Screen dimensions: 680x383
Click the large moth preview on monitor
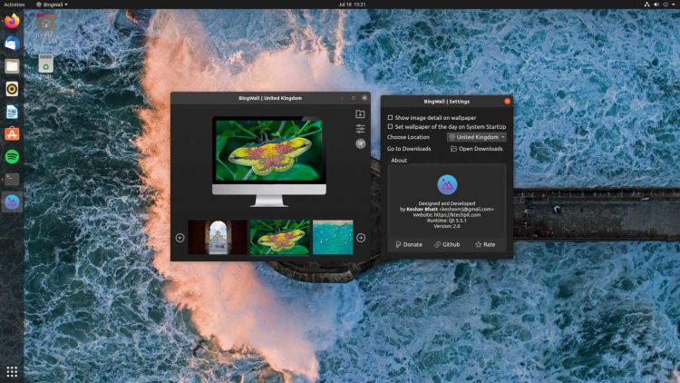[269, 151]
